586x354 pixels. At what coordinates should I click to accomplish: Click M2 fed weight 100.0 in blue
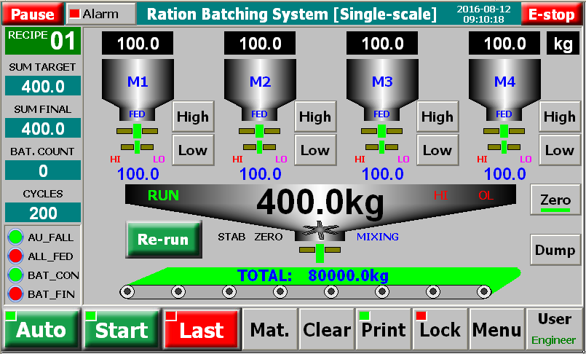260,174
